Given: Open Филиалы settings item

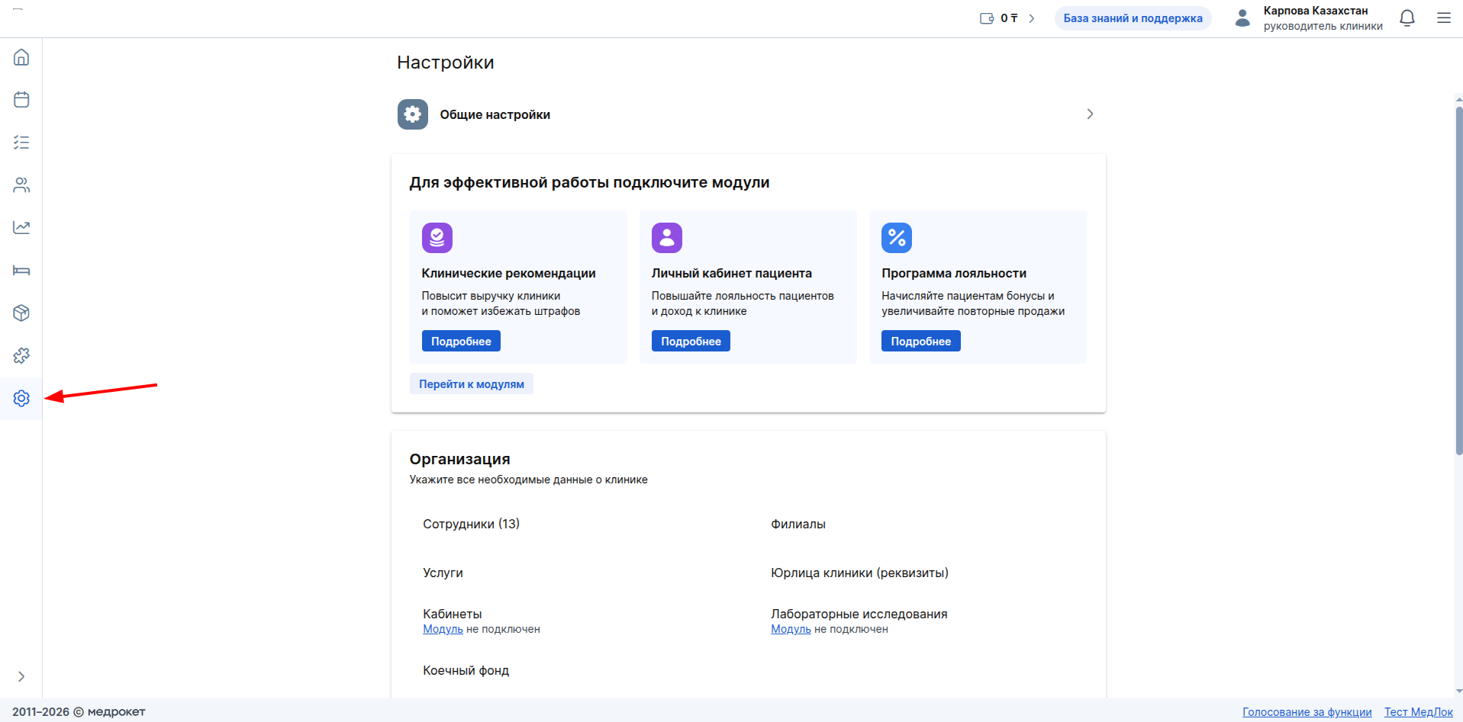Looking at the screenshot, I should point(798,524).
